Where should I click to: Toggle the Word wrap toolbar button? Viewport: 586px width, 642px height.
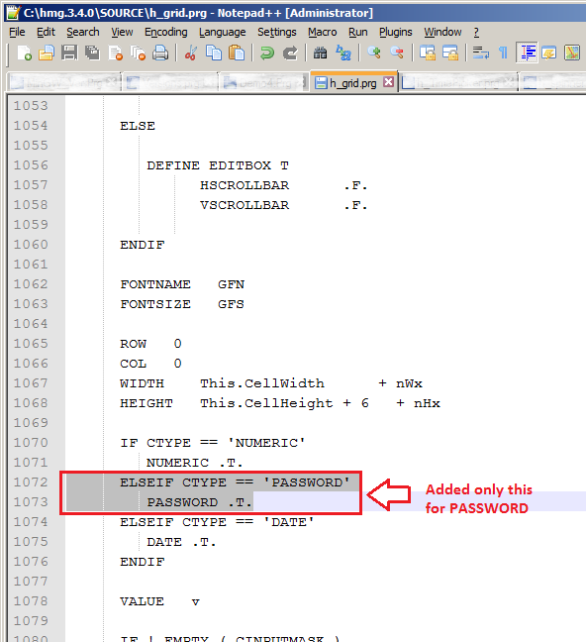point(481,53)
